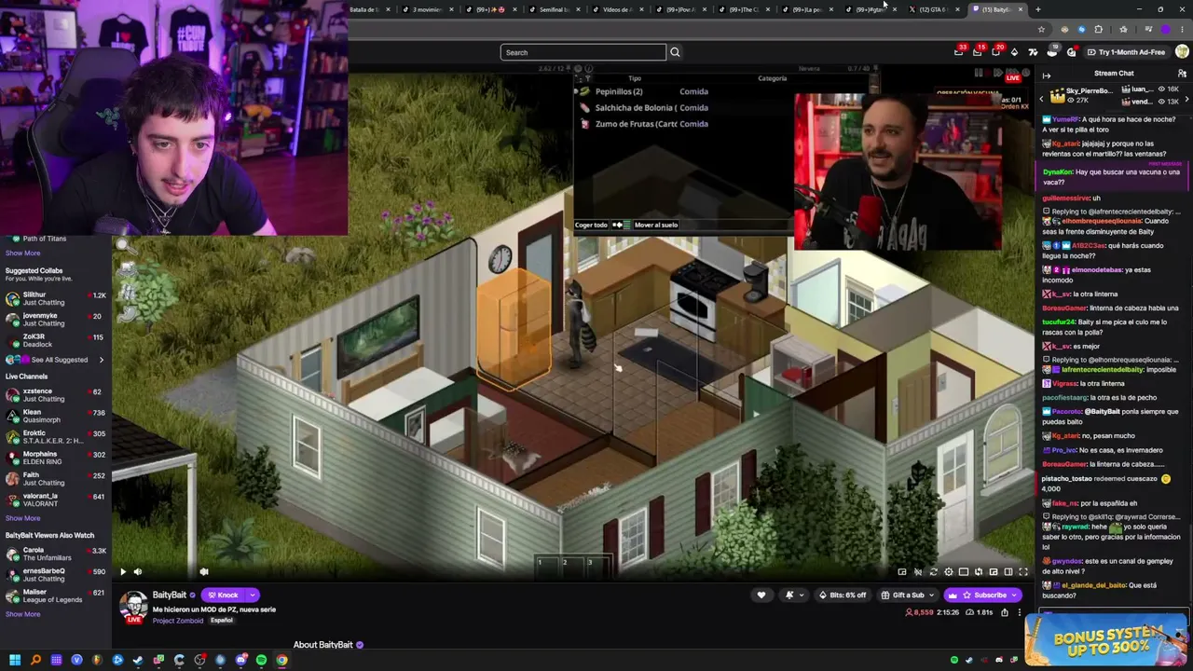Image resolution: width=1193 pixels, height=671 pixels.
Task: Click the Knock button
Action: pos(223,596)
